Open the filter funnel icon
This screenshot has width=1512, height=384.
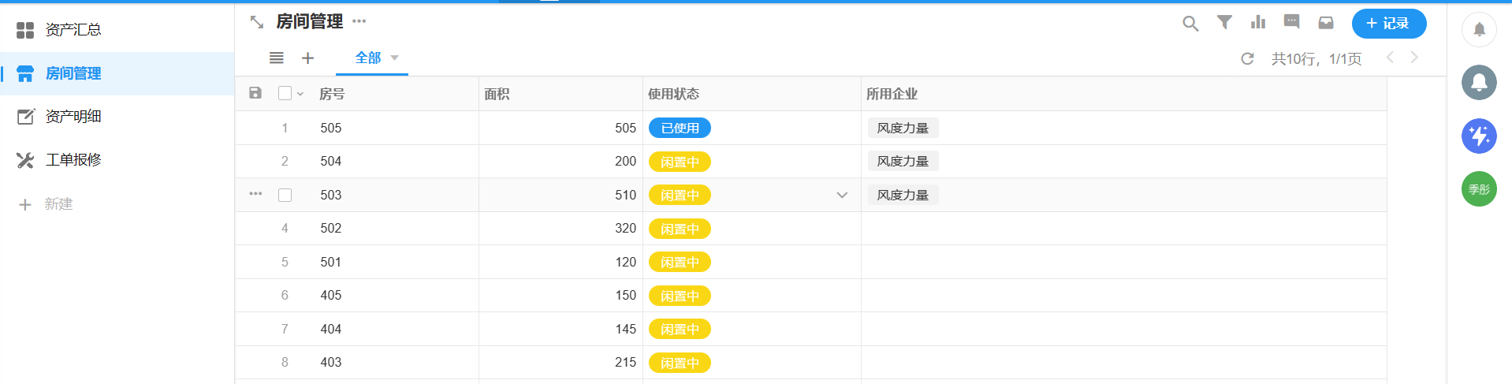point(1224,23)
